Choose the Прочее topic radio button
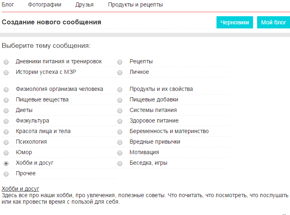This screenshot has width=290, height=215. [x=6, y=174]
